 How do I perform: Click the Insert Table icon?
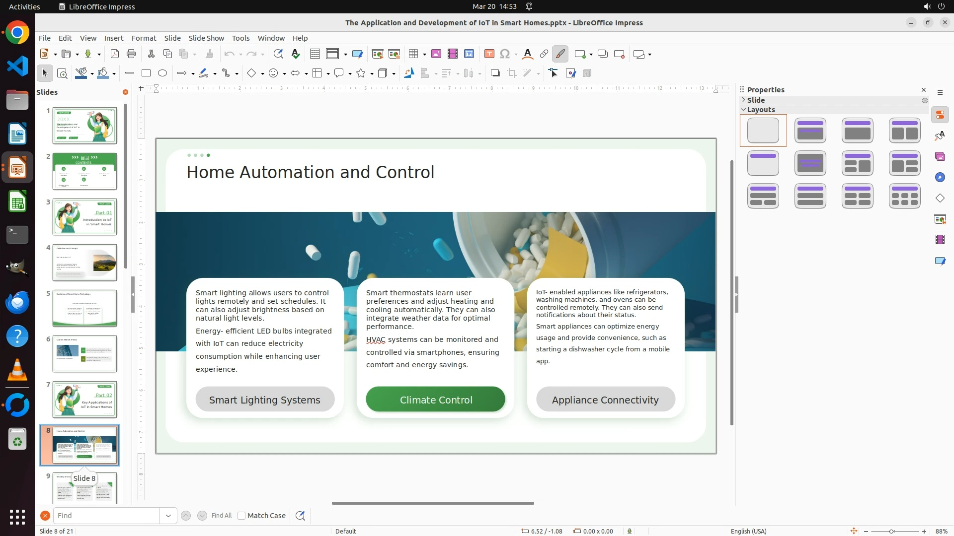413,54
